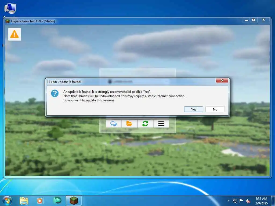This screenshot has width=275, height=206.
Task: Open the hamburger settings menu icon
Action: point(161,124)
